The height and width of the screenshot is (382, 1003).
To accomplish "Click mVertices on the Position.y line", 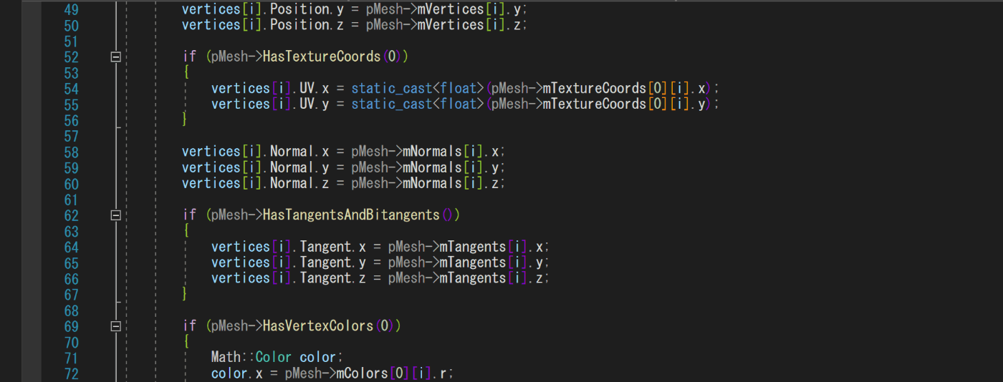I will [x=450, y=10].
